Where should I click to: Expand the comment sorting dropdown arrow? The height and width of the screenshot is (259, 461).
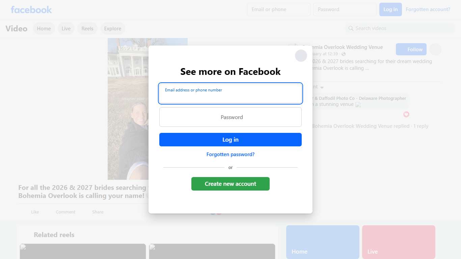pos(322,87)
